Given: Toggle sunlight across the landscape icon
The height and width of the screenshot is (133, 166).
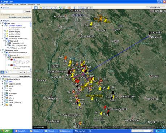Looking at the screenshot, I should [64, 8].
